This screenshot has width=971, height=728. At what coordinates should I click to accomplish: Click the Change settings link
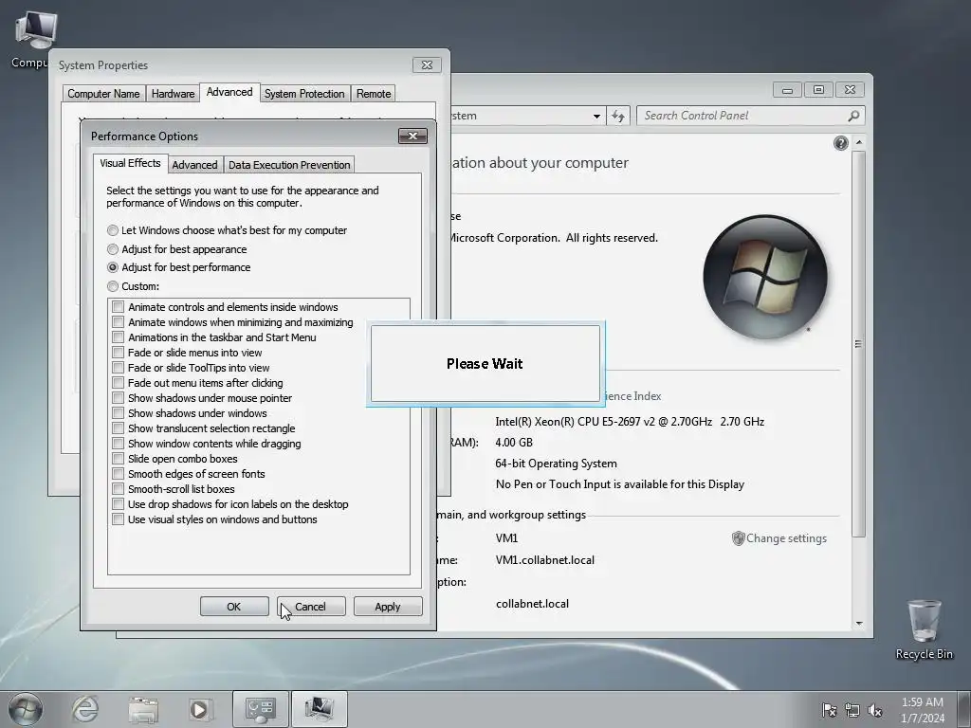(x=786, y=538)
